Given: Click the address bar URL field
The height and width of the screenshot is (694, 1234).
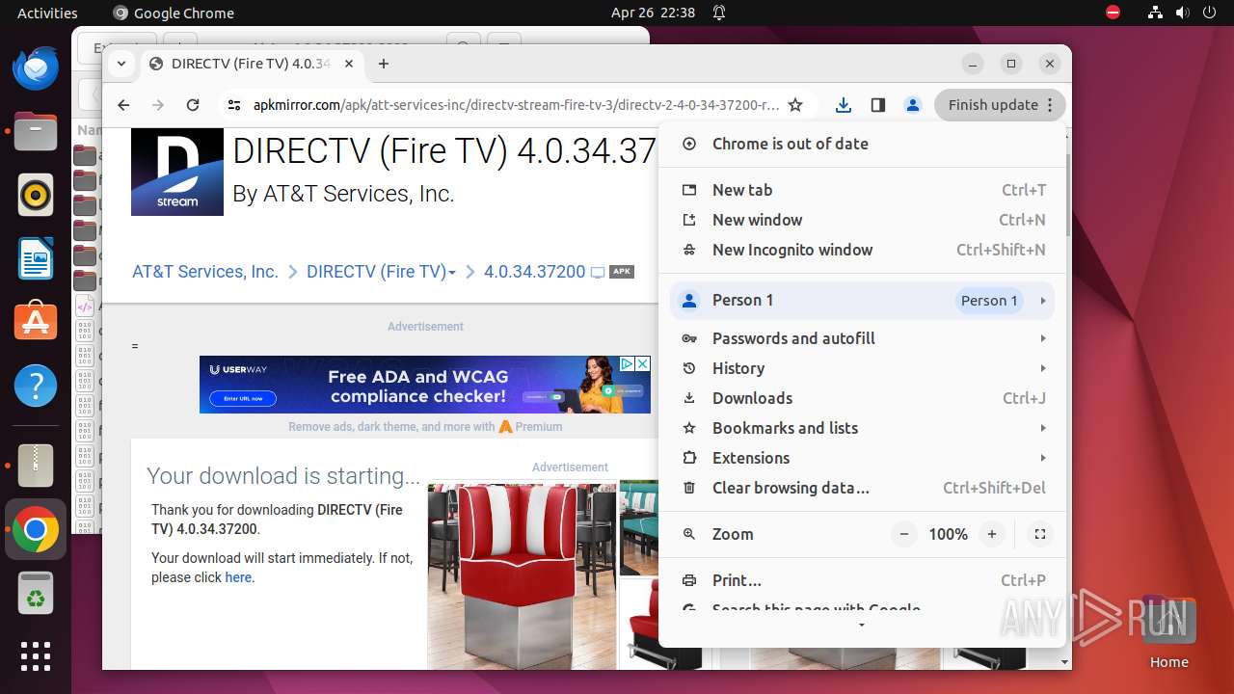Looking at the screenshot, I should (516, 105).
